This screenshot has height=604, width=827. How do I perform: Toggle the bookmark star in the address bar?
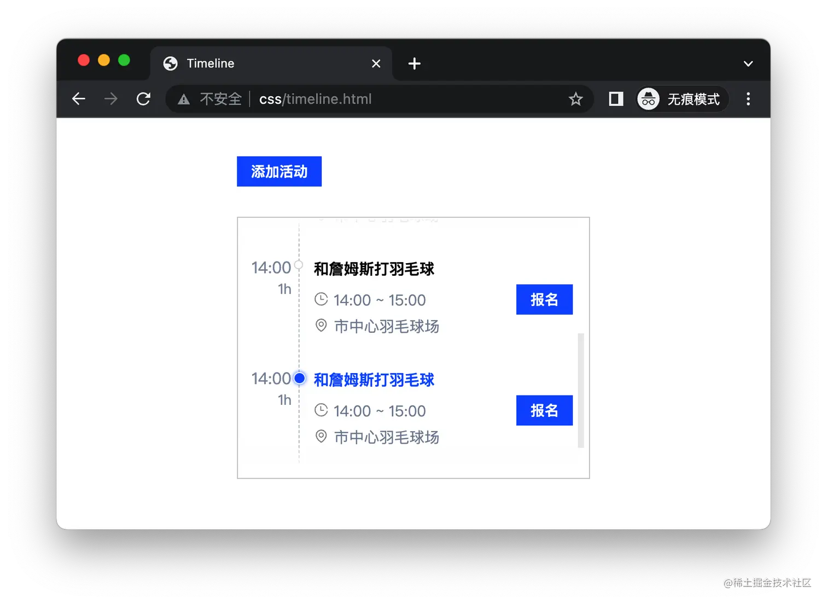(x=576, y=99)
